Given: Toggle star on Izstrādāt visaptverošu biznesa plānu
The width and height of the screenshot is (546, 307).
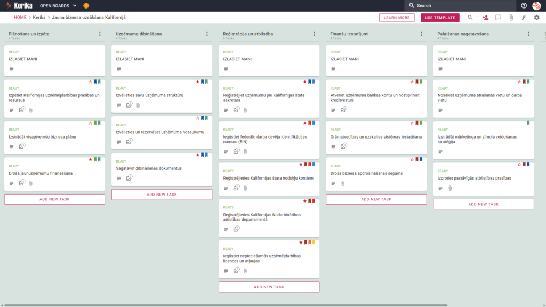Looking at the screenshot, I should pos(90,123).
